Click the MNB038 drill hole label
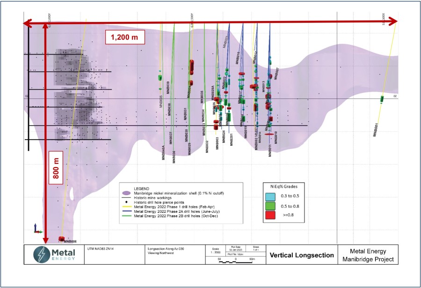Viewport: 421px width, 288px height. pos(169,109)
